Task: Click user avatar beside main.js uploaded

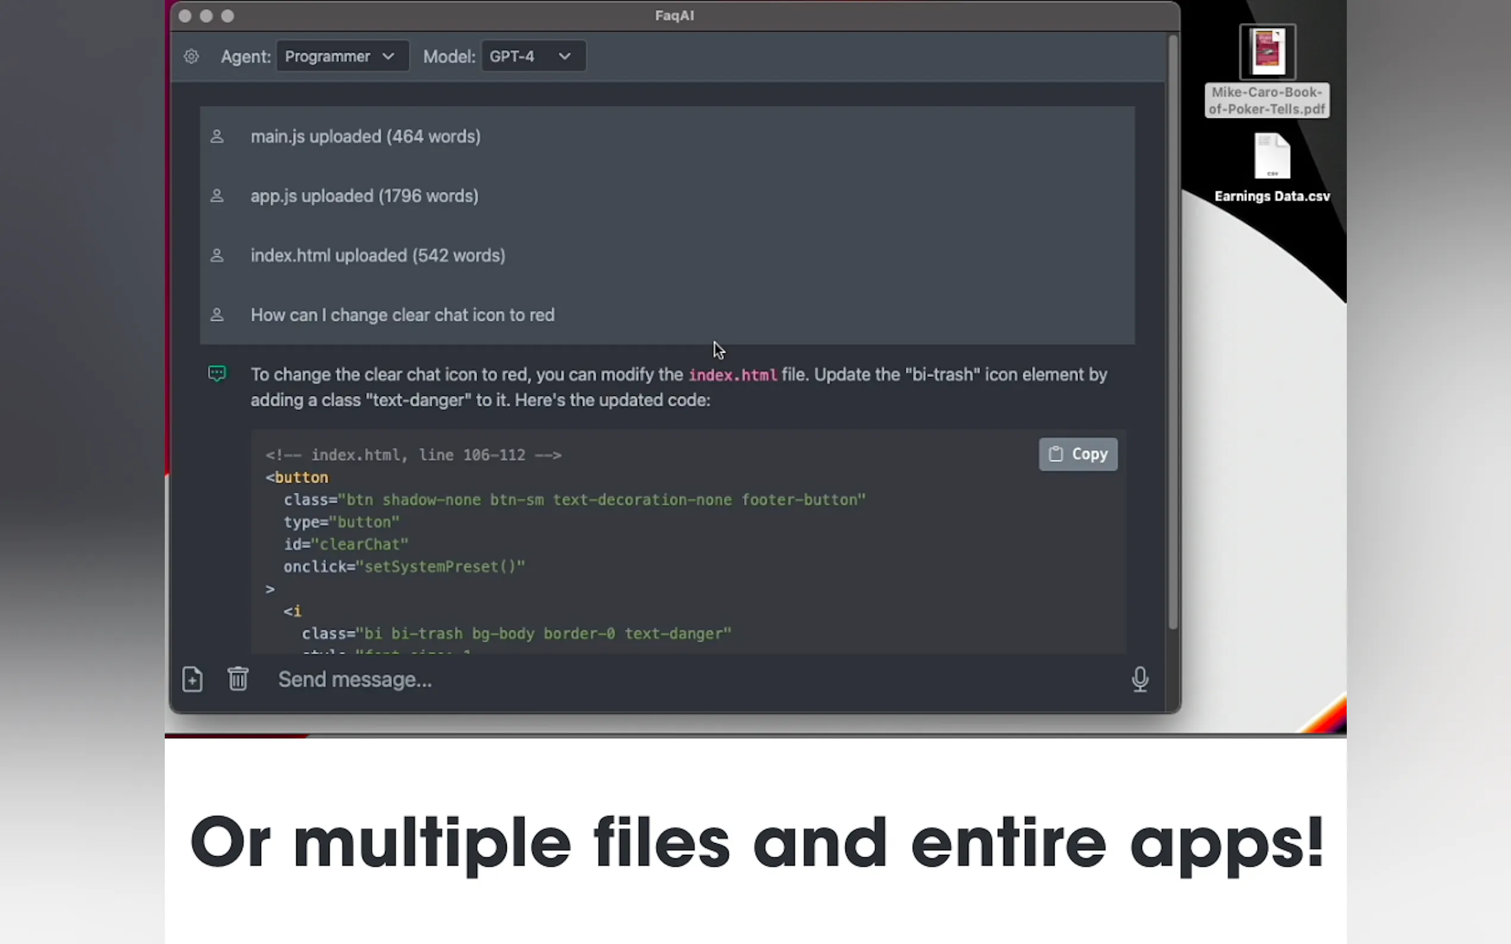Action: pyautogui.click(x=217, y=136)
